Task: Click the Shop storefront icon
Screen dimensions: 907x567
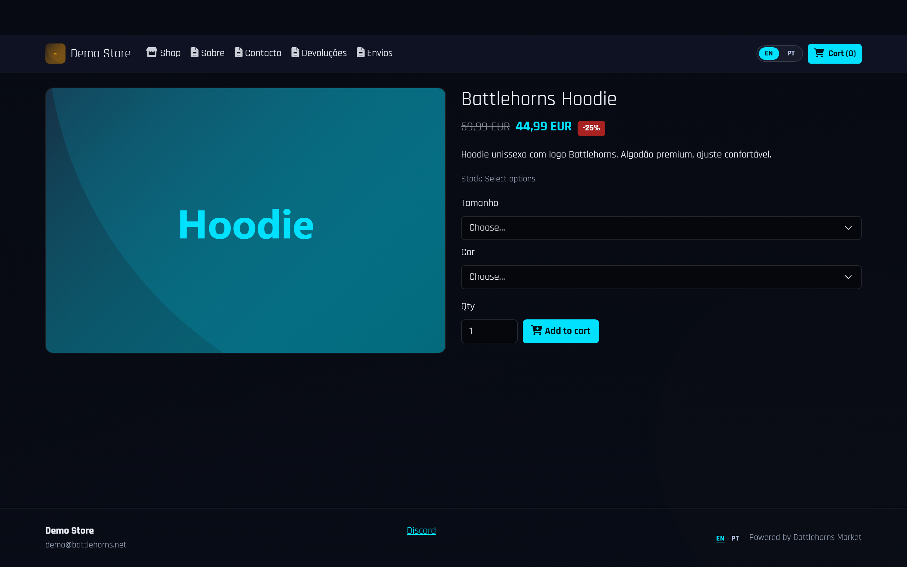Action: pos(151,53)
